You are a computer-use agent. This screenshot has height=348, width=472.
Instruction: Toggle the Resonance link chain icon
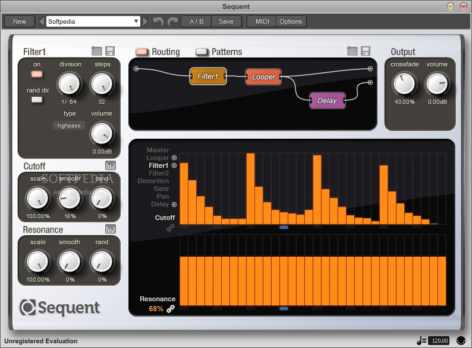point(171,309)
